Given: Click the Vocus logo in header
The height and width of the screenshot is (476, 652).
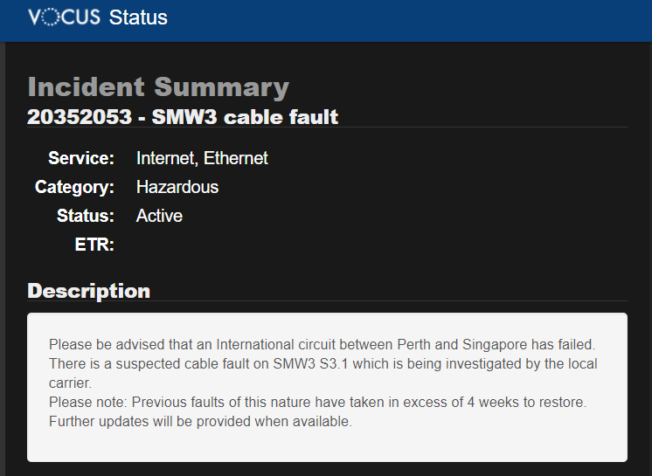Looking at the screenshot, I should (x=64, y=17).
